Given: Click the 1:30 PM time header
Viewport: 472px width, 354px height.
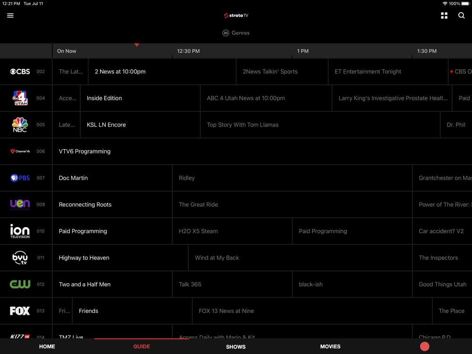Looking at the screenshot, I should (427, 51).
